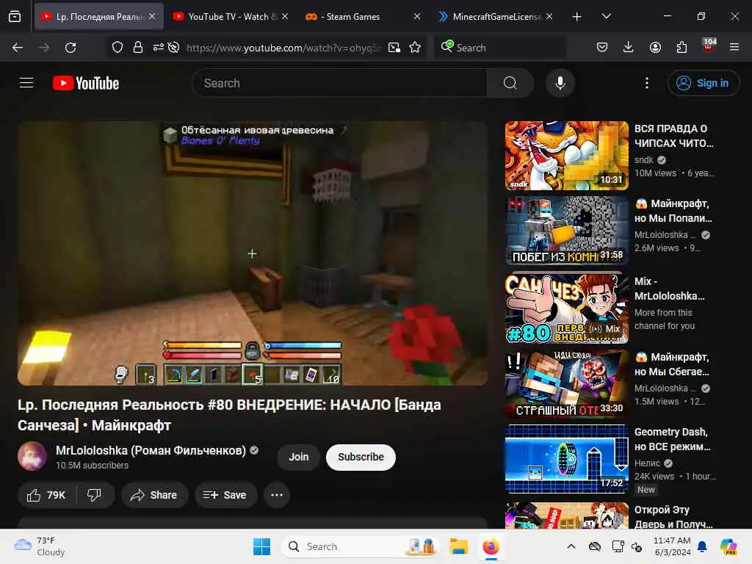The image size is (752, 564).
Task: Join the MrLololoshka channel
Action: pos(298,457)
